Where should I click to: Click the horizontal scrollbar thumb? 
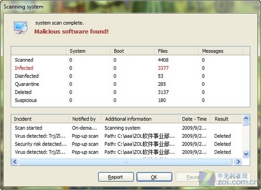(126, 162)
